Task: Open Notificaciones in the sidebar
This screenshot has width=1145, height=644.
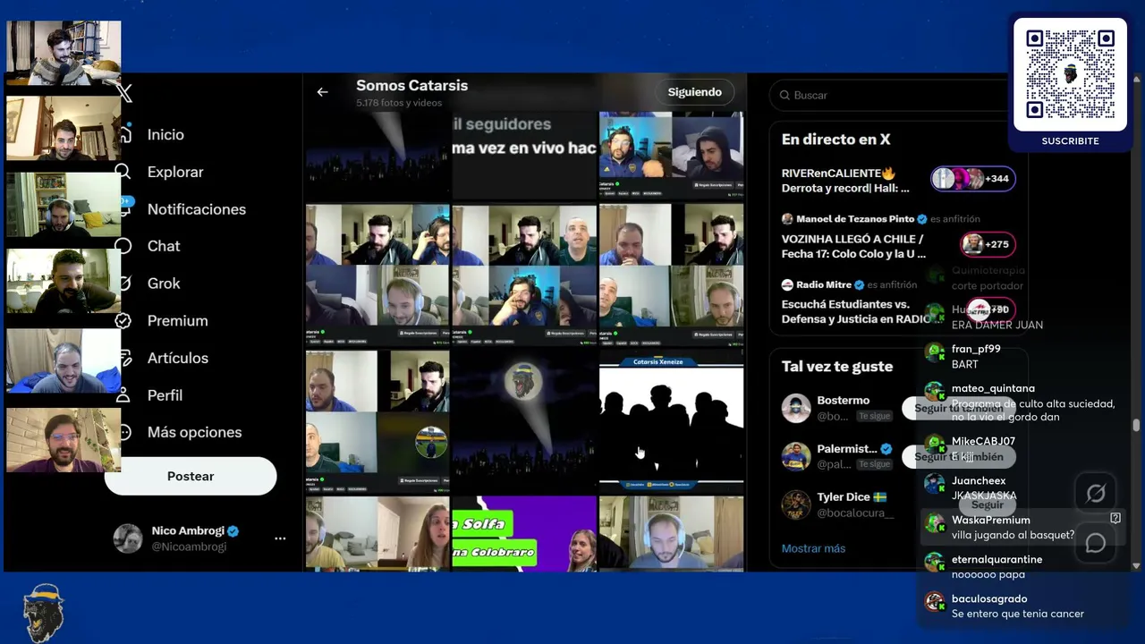Action: (x=197, y=209)
